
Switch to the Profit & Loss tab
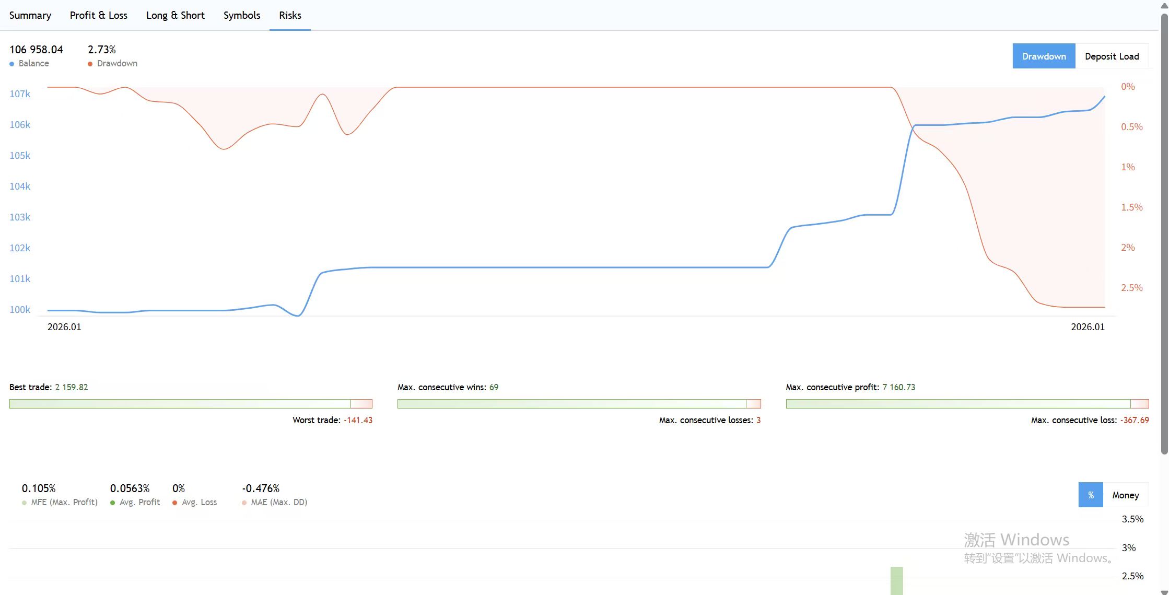[98, 15]
